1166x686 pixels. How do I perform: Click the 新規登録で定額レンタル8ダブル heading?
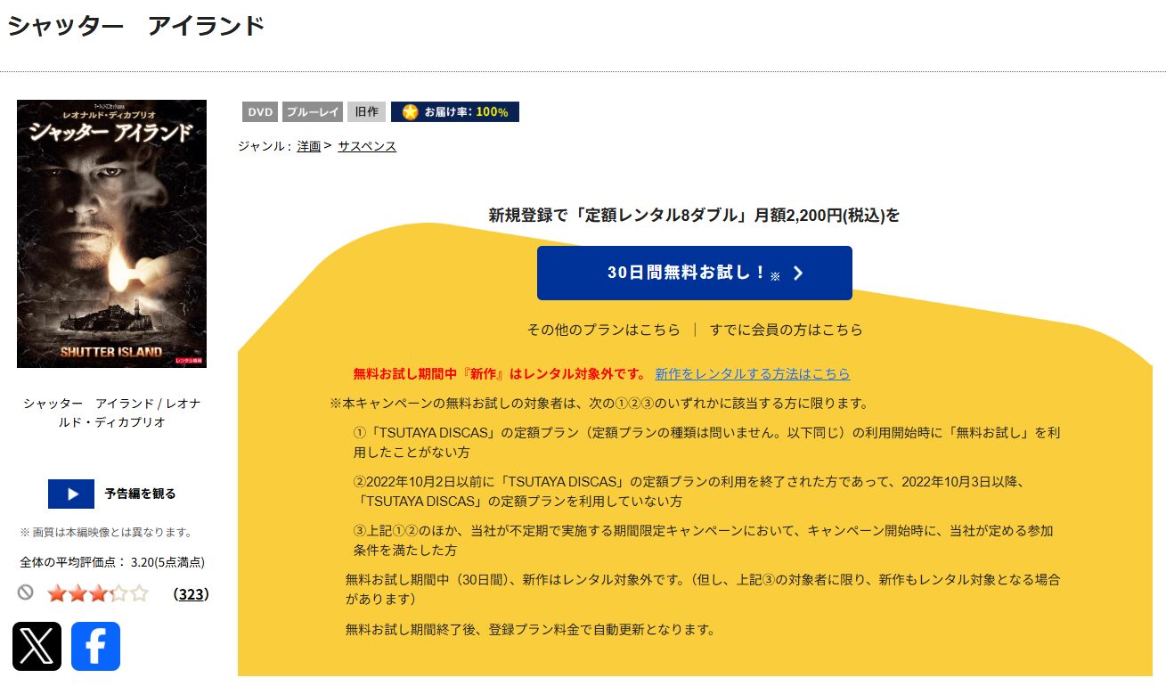point(695,215)
